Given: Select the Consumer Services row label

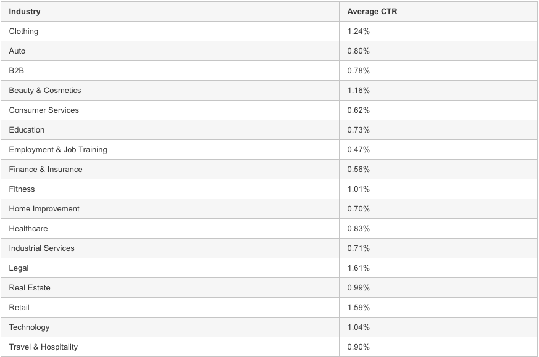Looking at the screenshot, I should [x=44, y=110].
